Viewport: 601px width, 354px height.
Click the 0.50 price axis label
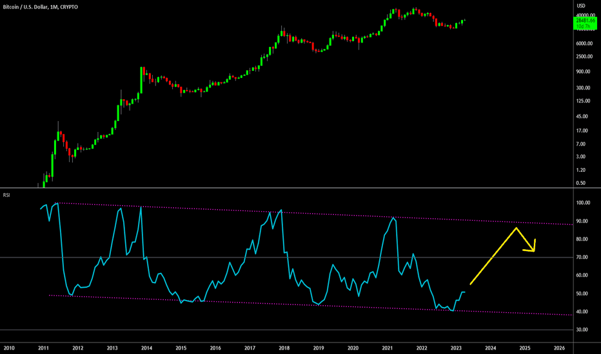click(x=580, y=183)
